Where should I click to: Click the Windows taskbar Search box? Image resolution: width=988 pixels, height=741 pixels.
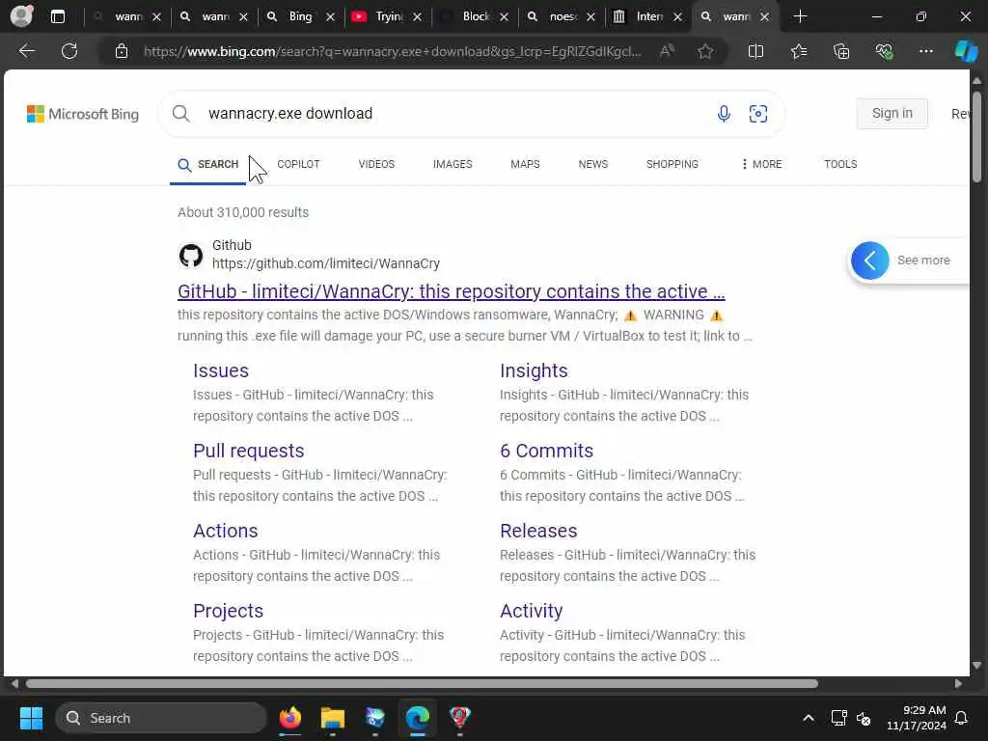(x=161, y=718)
